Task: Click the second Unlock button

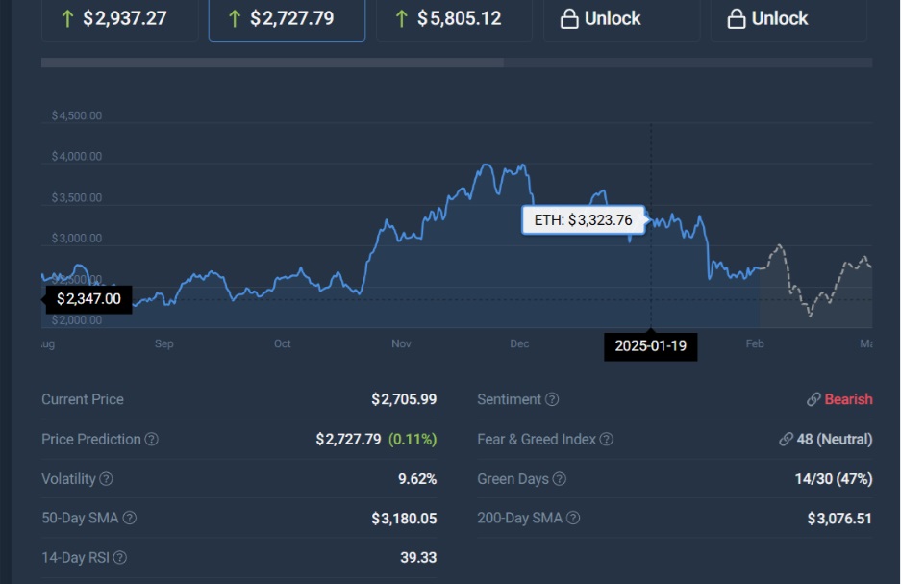Action: tap(788, 18)
